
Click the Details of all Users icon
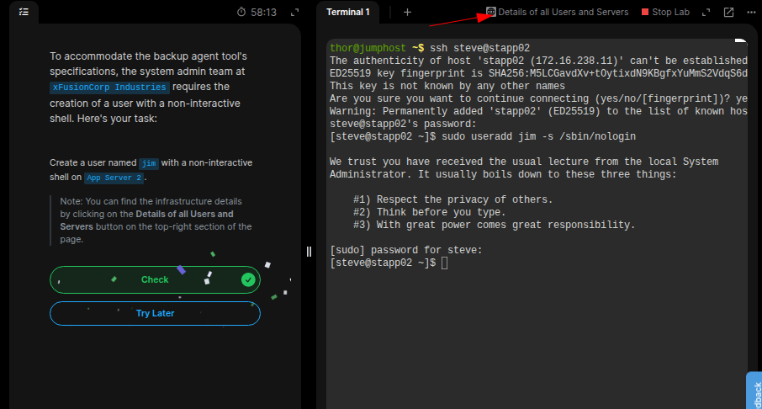[x=491, y=13]
